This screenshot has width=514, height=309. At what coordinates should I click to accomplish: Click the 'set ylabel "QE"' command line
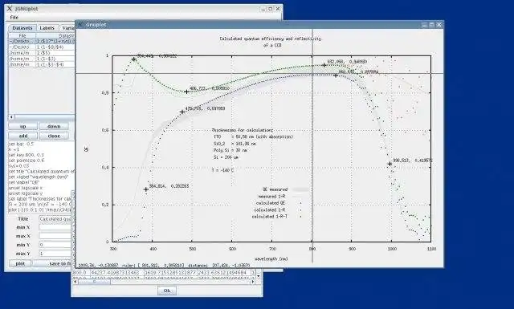point(24,182)
